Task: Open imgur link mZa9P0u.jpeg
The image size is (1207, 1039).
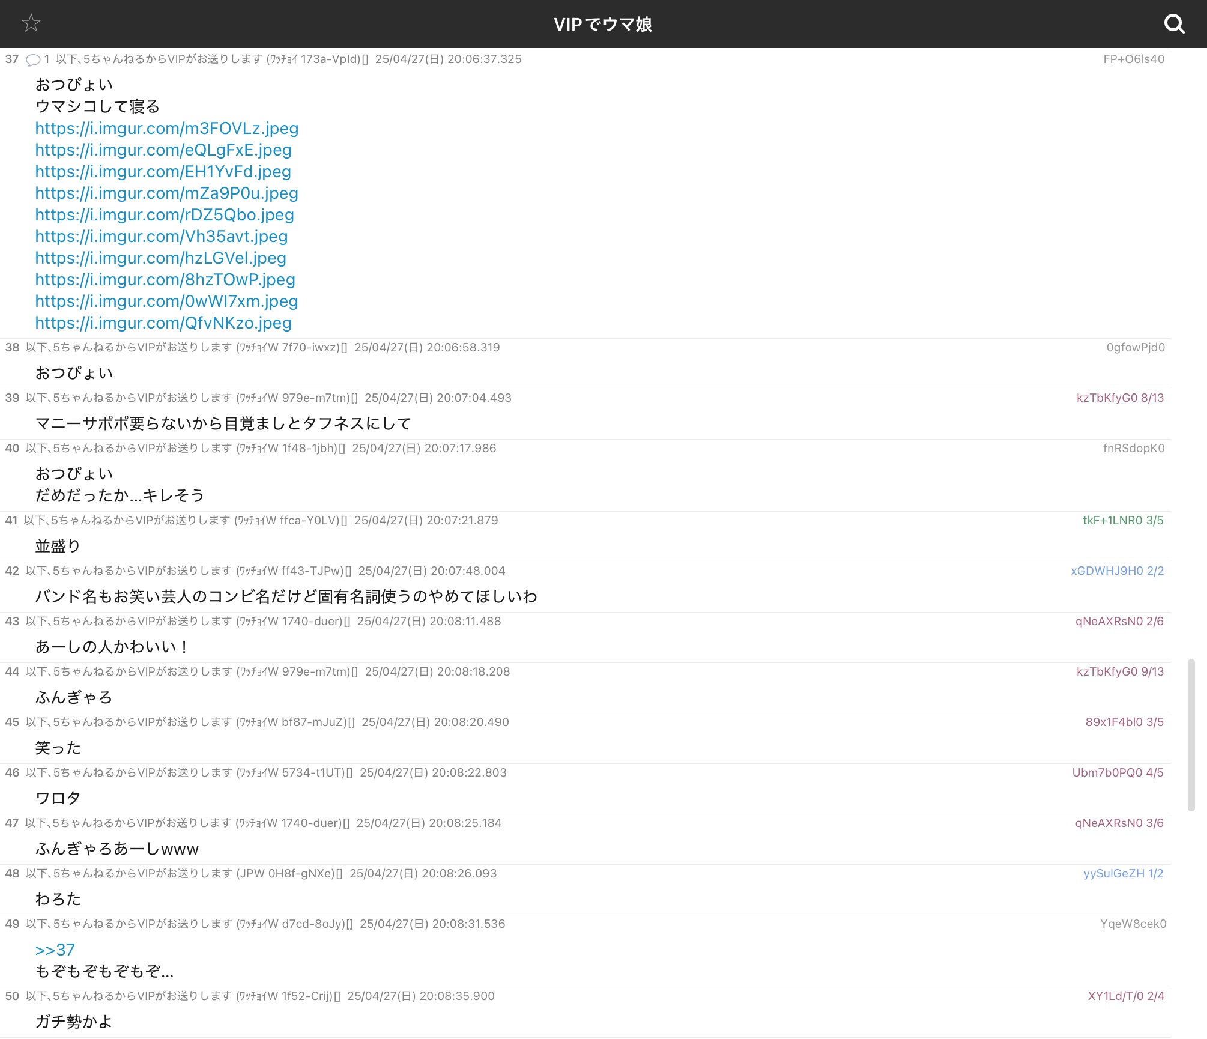Action: (x=166, y=193)
